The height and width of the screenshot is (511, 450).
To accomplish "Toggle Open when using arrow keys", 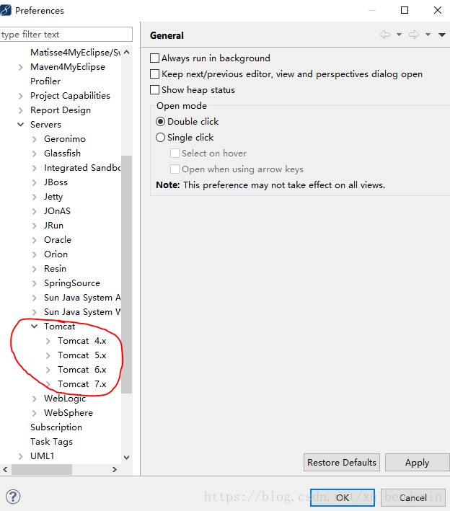I will (x=175, y=169).
